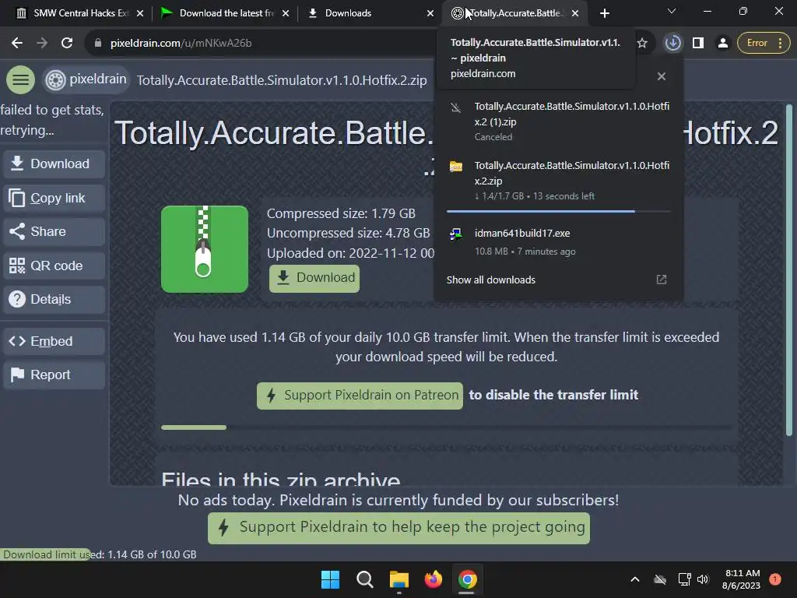
Task: Open a new browser tab
Action: (x=604, y=13)
